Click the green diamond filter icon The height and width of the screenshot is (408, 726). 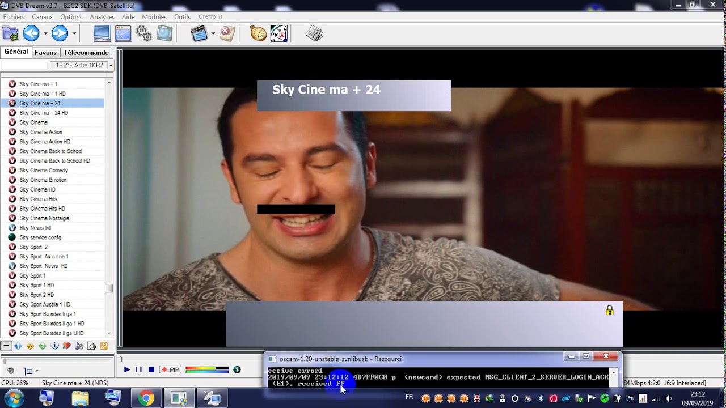pyautogui.click(x=43, y=346)
